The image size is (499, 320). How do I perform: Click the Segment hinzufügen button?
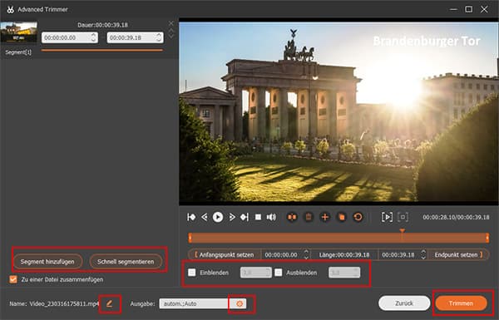point(47,262)
